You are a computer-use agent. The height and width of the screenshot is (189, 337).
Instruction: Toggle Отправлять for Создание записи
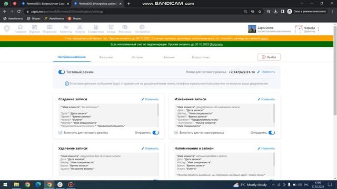tap(156, 133)
